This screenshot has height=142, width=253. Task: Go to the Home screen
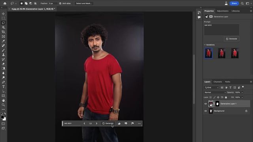click(x=5, y=4)
